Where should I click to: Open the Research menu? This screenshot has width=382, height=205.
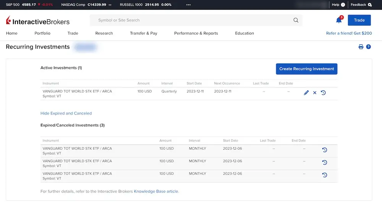tap(104, 33)
